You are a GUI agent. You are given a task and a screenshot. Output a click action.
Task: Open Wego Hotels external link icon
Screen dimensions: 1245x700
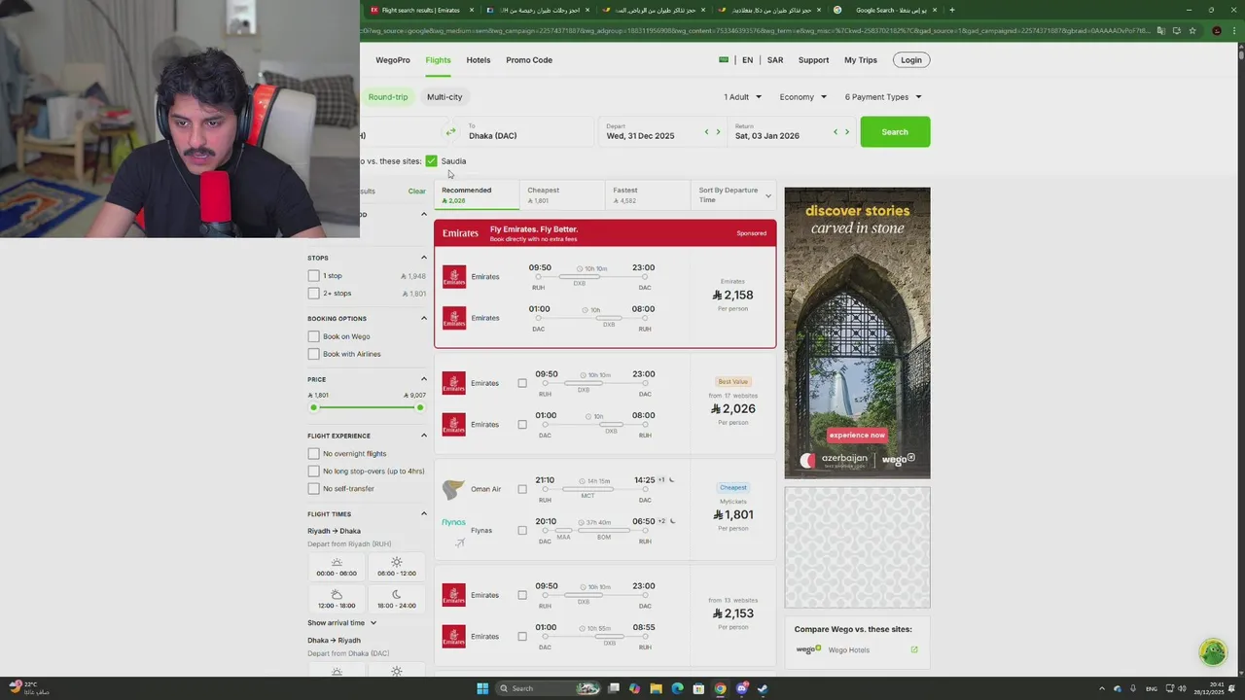[x=914, y=649]
